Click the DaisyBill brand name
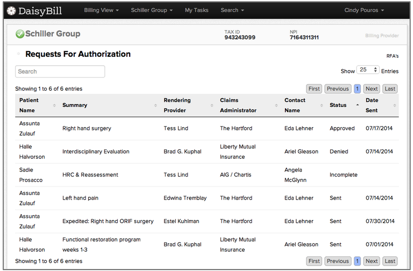Image resolution: width=413 pixels, height=271 pixels. (x=40, y=11)
